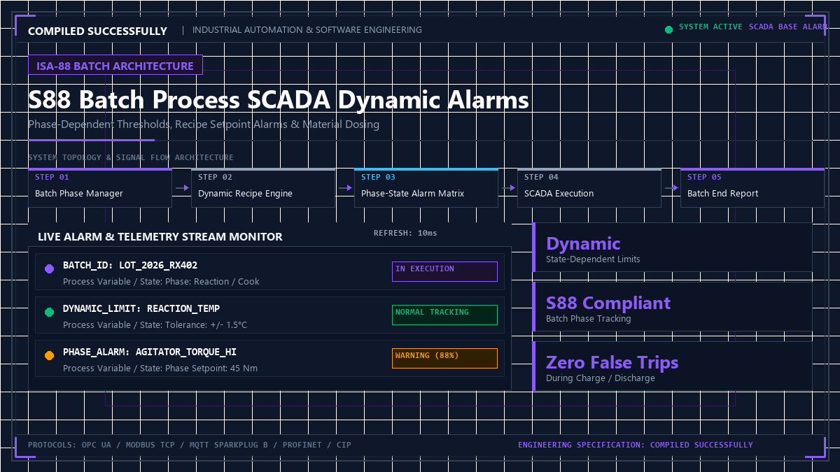The image size is (840, 472).
Task: Click SYSTEM TOPOLOGY & SIGNAL FLOW ARCHITECTURE label
Action: point(131,157)
